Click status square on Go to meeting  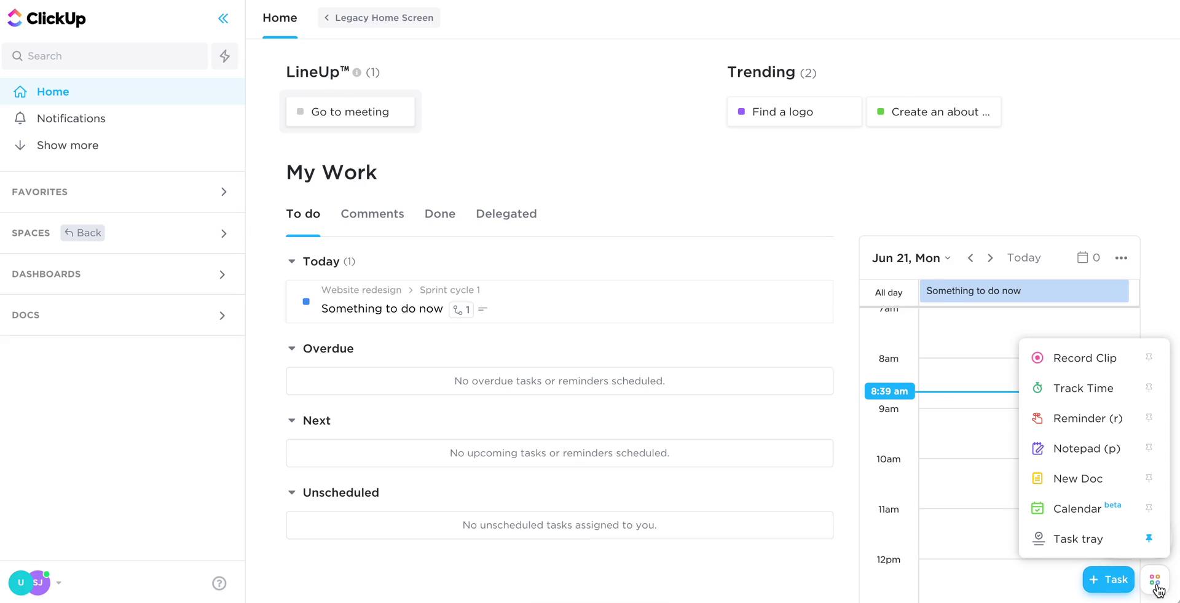click(300, 112)
